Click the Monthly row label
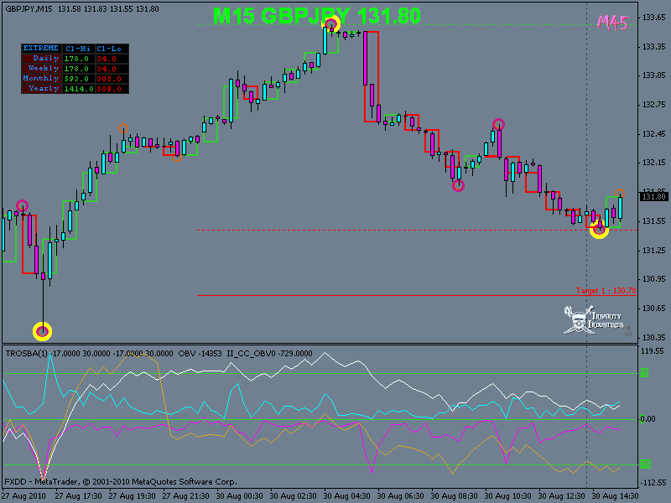The image size is (671, 503). [40, 78]
